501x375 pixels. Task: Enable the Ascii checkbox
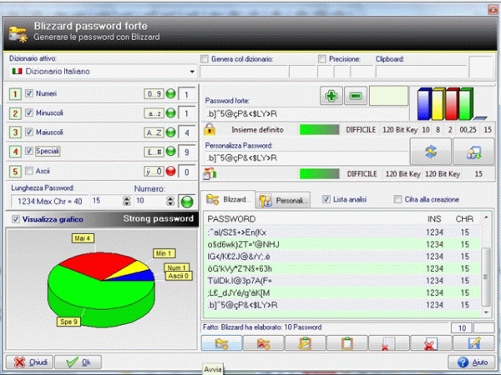(x=29, y=171)
